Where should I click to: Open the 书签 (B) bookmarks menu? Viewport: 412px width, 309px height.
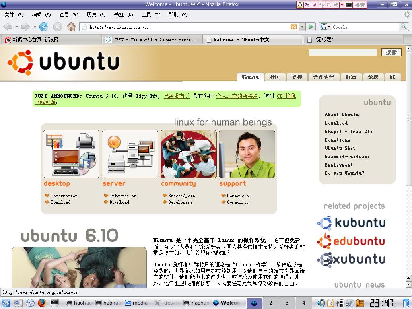tap(124, 15)
